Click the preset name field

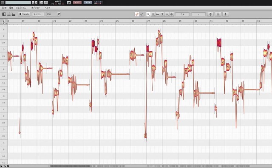pyautogui.click(x=18, y=3)
